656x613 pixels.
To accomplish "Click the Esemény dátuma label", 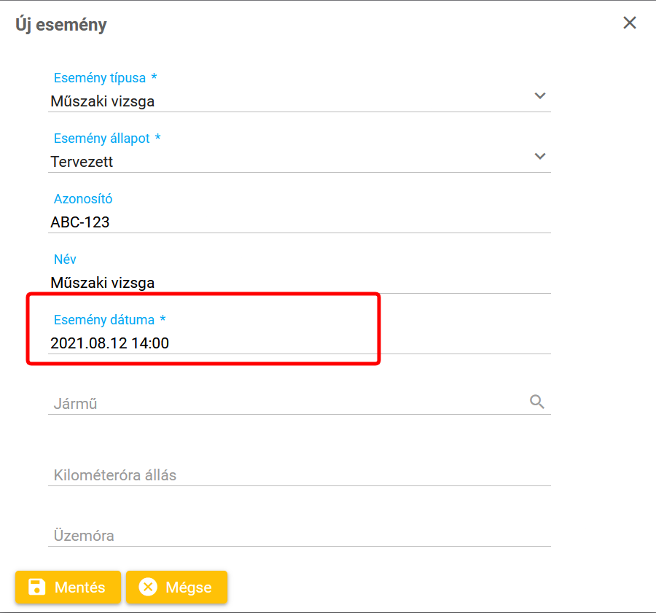I will click(104, 320).
